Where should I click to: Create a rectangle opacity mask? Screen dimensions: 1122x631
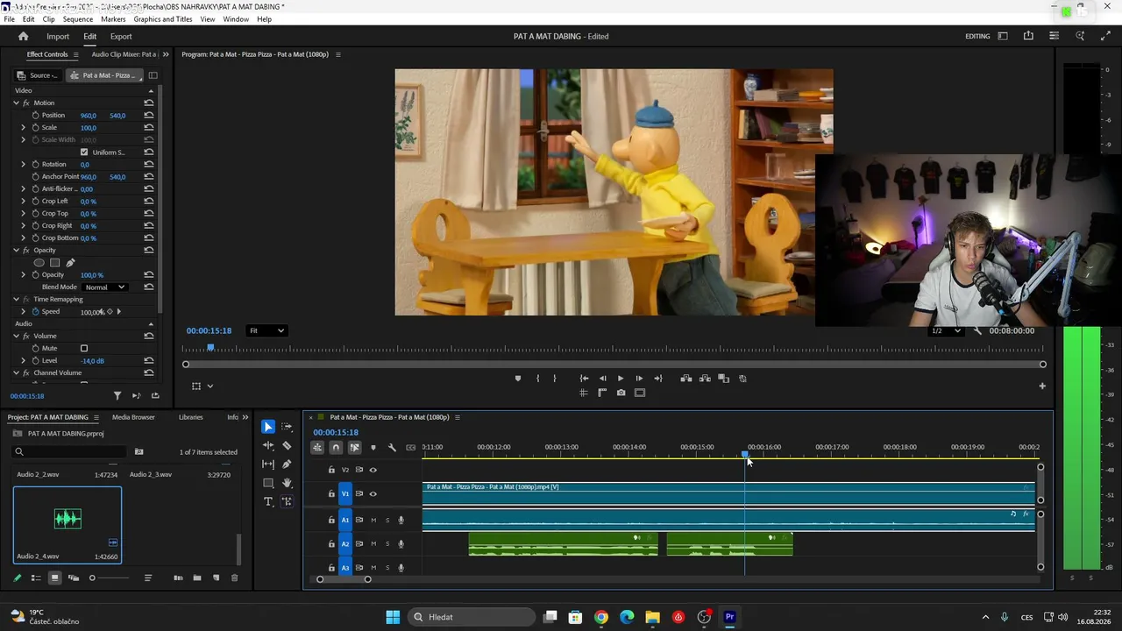tap(54, 263)
